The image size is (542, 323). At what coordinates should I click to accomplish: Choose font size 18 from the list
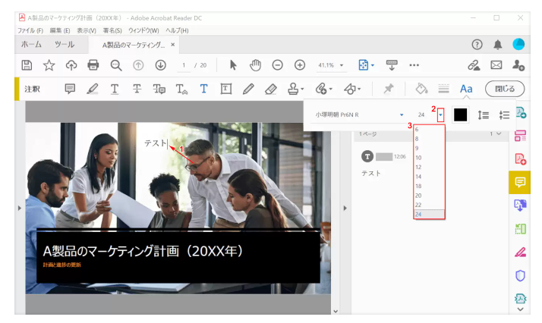418,185
